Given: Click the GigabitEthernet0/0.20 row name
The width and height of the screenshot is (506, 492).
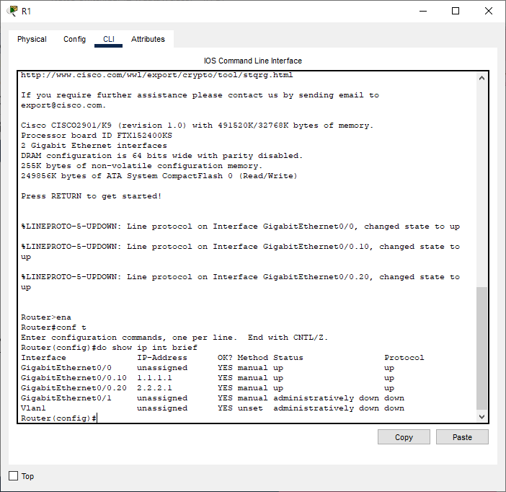Looking at the screenshot, I should coord(74,387).
